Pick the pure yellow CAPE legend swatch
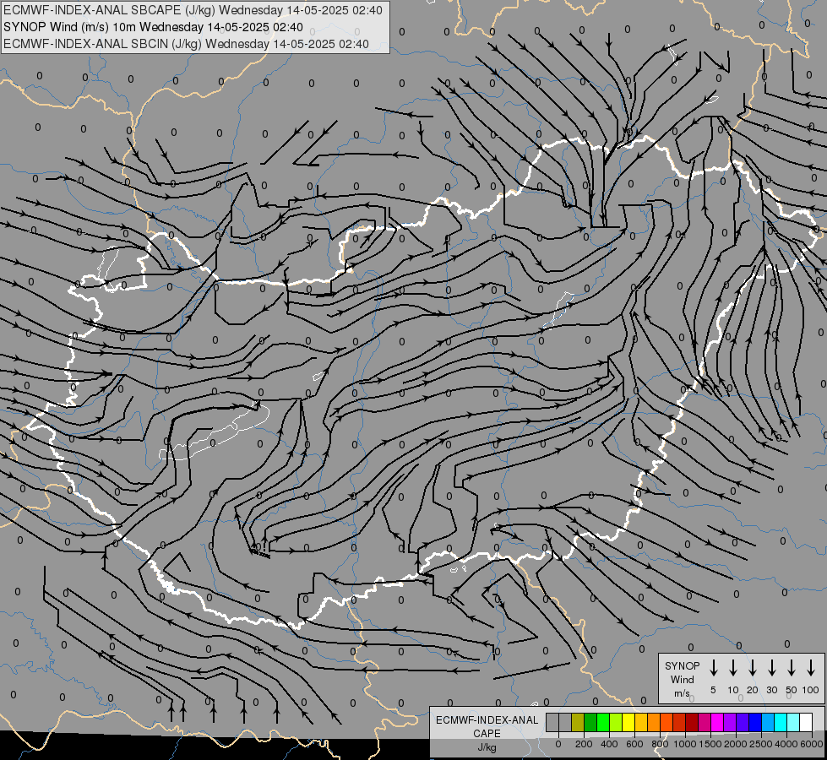 (x=628, y=722)
